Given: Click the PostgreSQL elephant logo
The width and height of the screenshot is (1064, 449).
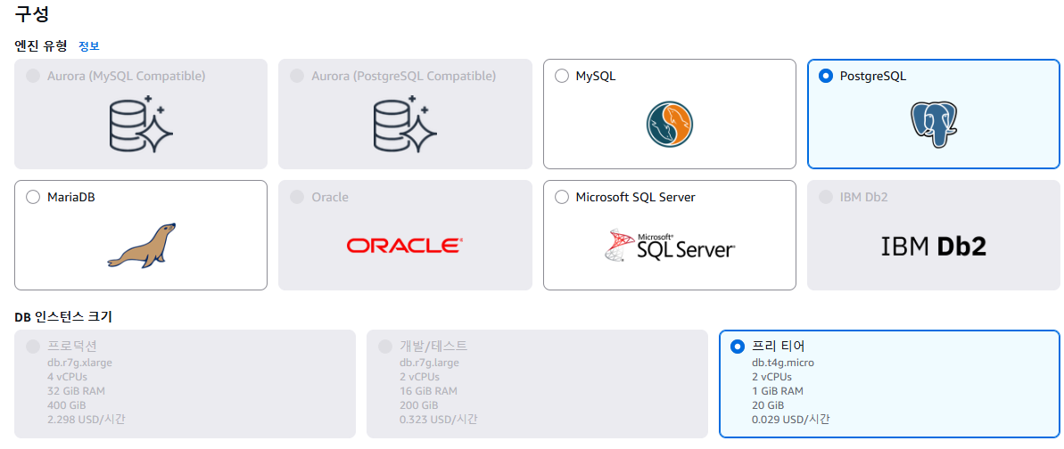Looking at the screenshot, I should tap(934, 125).
